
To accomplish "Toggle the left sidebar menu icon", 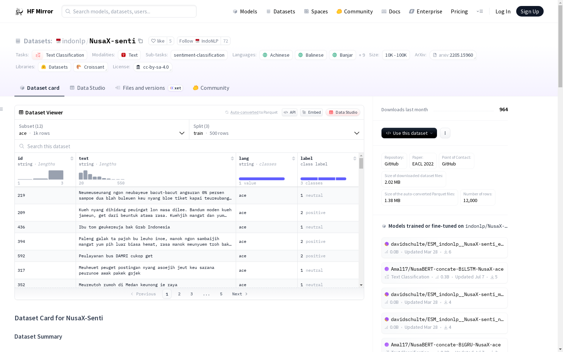I will tap(1, 109).
